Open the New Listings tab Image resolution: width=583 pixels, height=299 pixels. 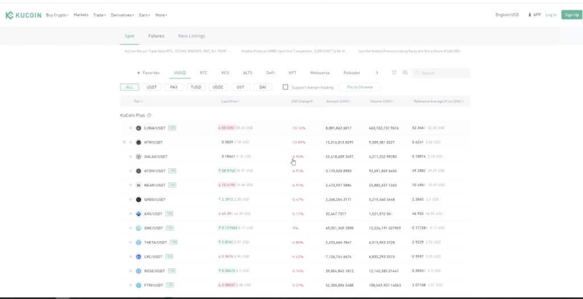coord(191,36)
